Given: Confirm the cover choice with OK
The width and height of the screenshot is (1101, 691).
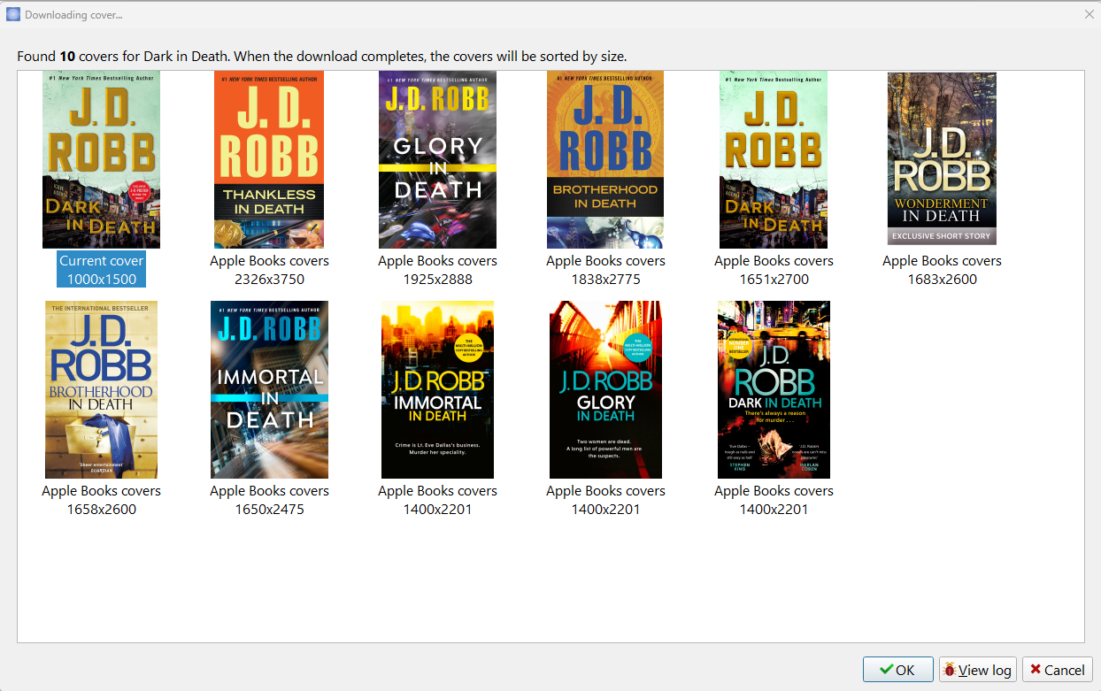Looking at the screenshot, I should [898, 670].
